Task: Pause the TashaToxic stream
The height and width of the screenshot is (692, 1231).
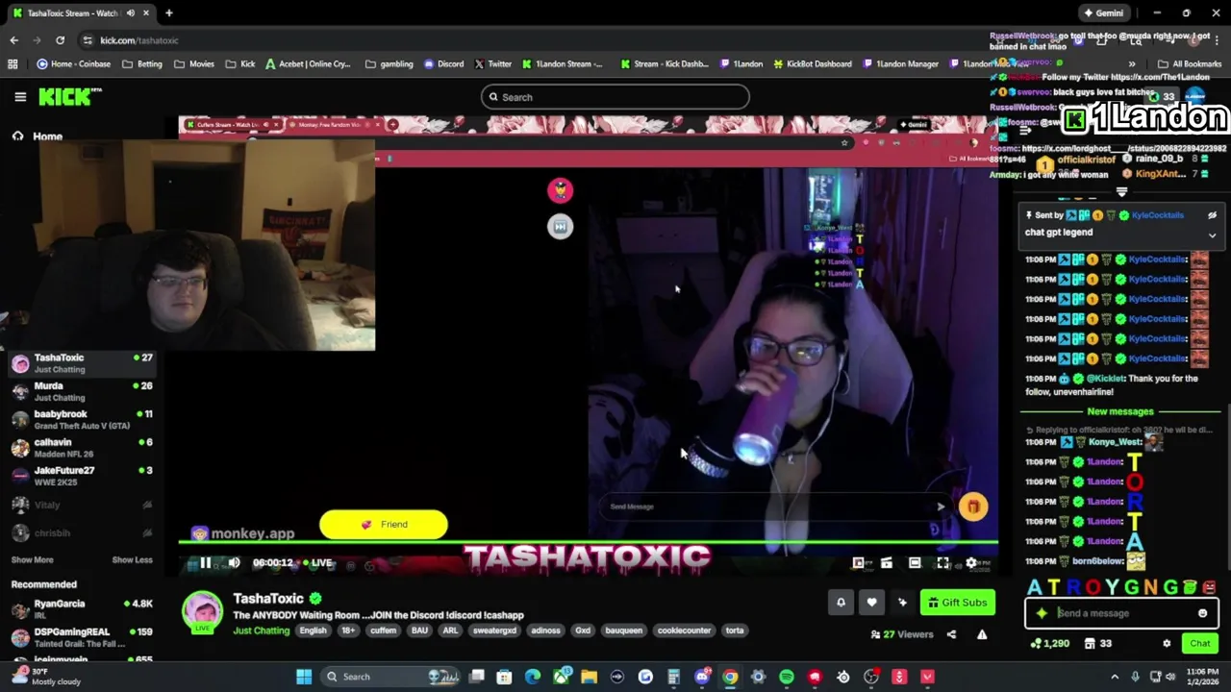Action: [205, 563]
